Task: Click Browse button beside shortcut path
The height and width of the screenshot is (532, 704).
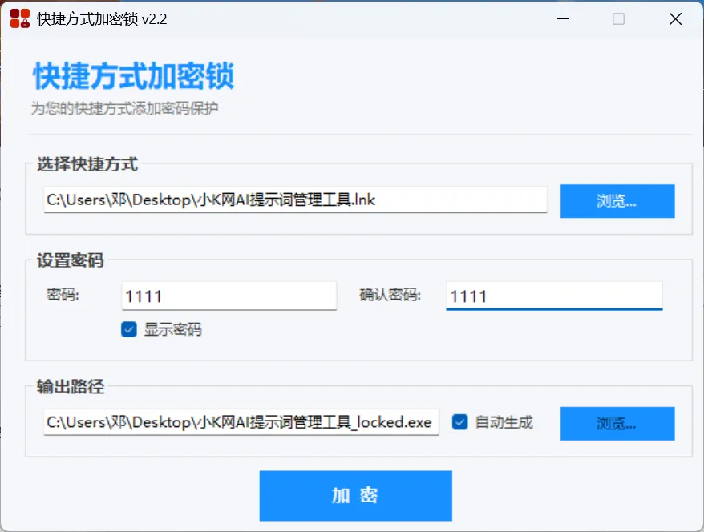Action: pos(617,201)
